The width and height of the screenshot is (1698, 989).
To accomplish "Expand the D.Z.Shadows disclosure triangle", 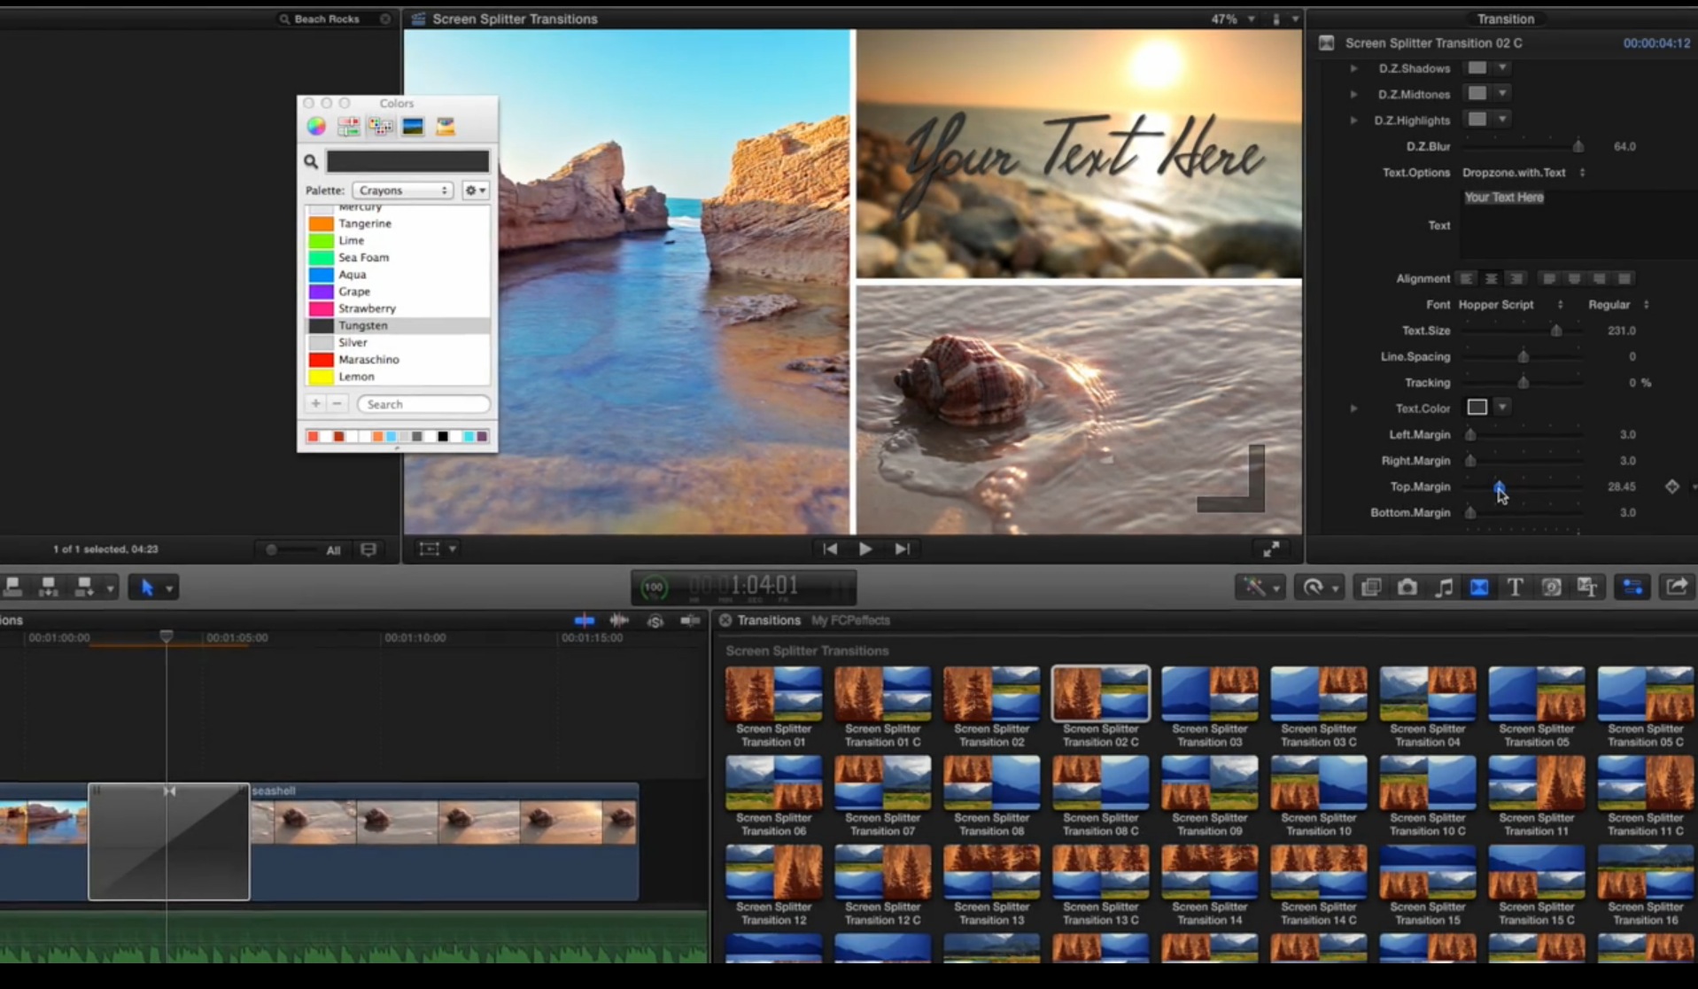I will 1353,67.
